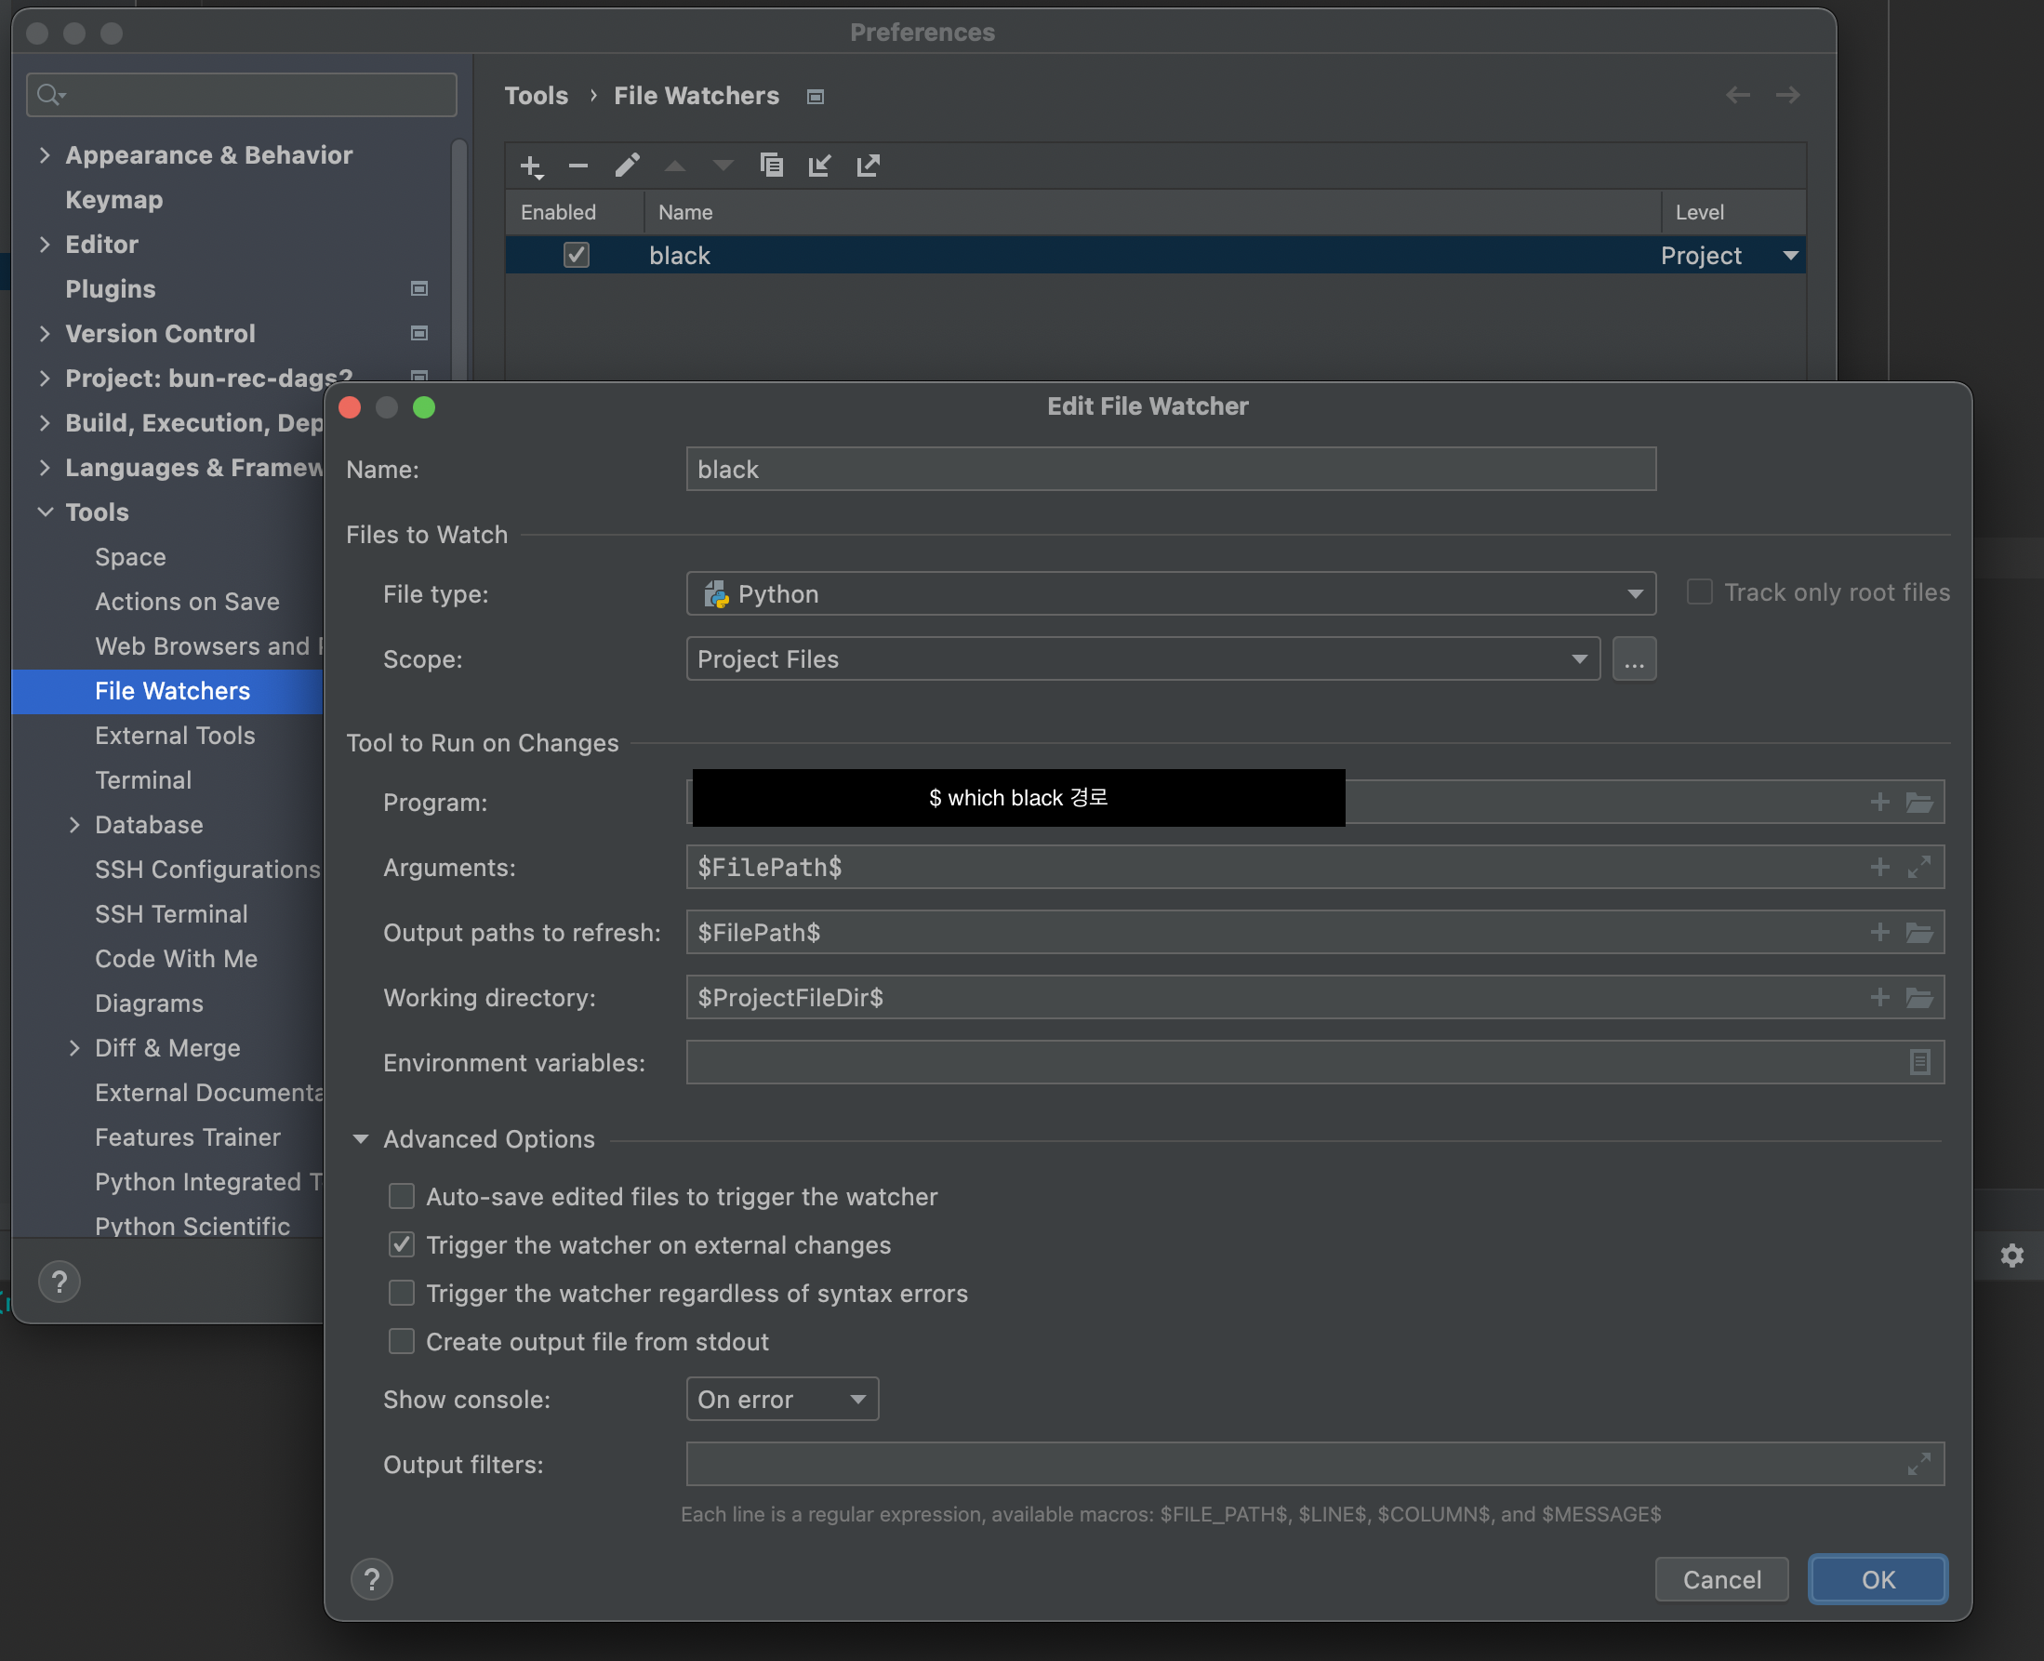Click the OK button
The width and height of the screenshot is (2044, 1661).
pyautogui.click(x=1877, y=1579)
